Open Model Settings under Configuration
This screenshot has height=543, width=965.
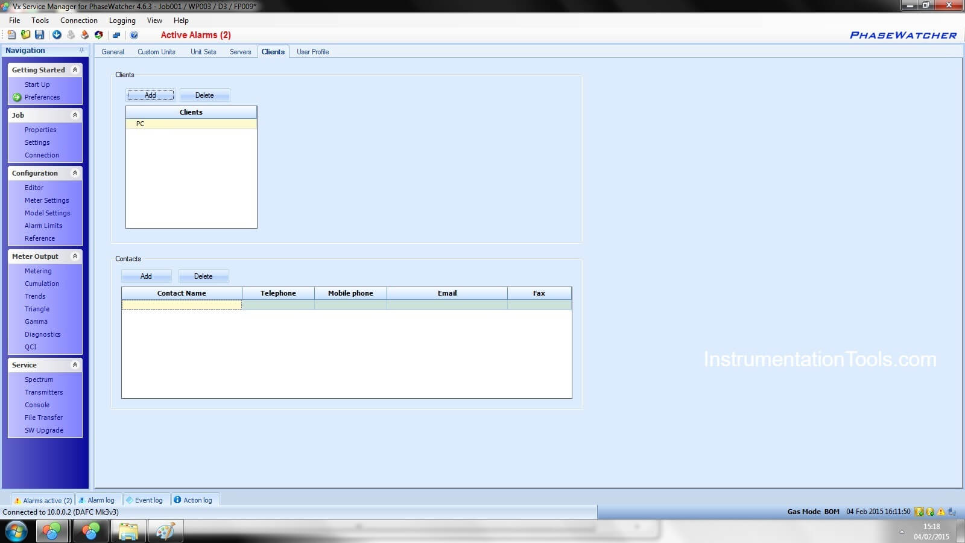point(48,213)
